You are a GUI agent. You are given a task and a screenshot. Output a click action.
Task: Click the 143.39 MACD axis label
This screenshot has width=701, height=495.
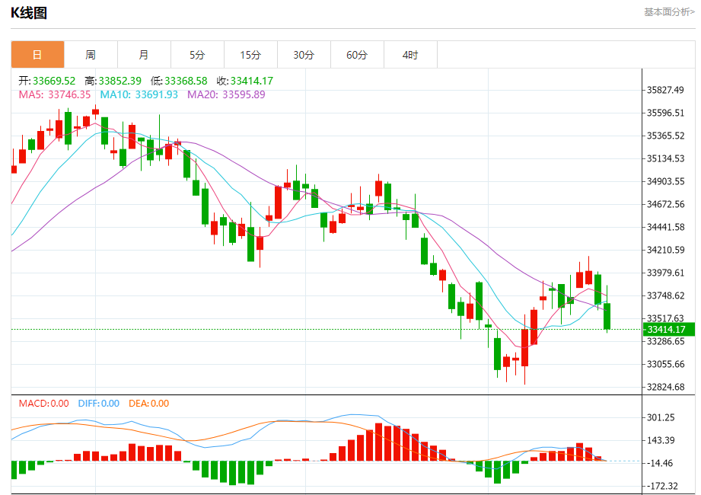pos(661,440)
